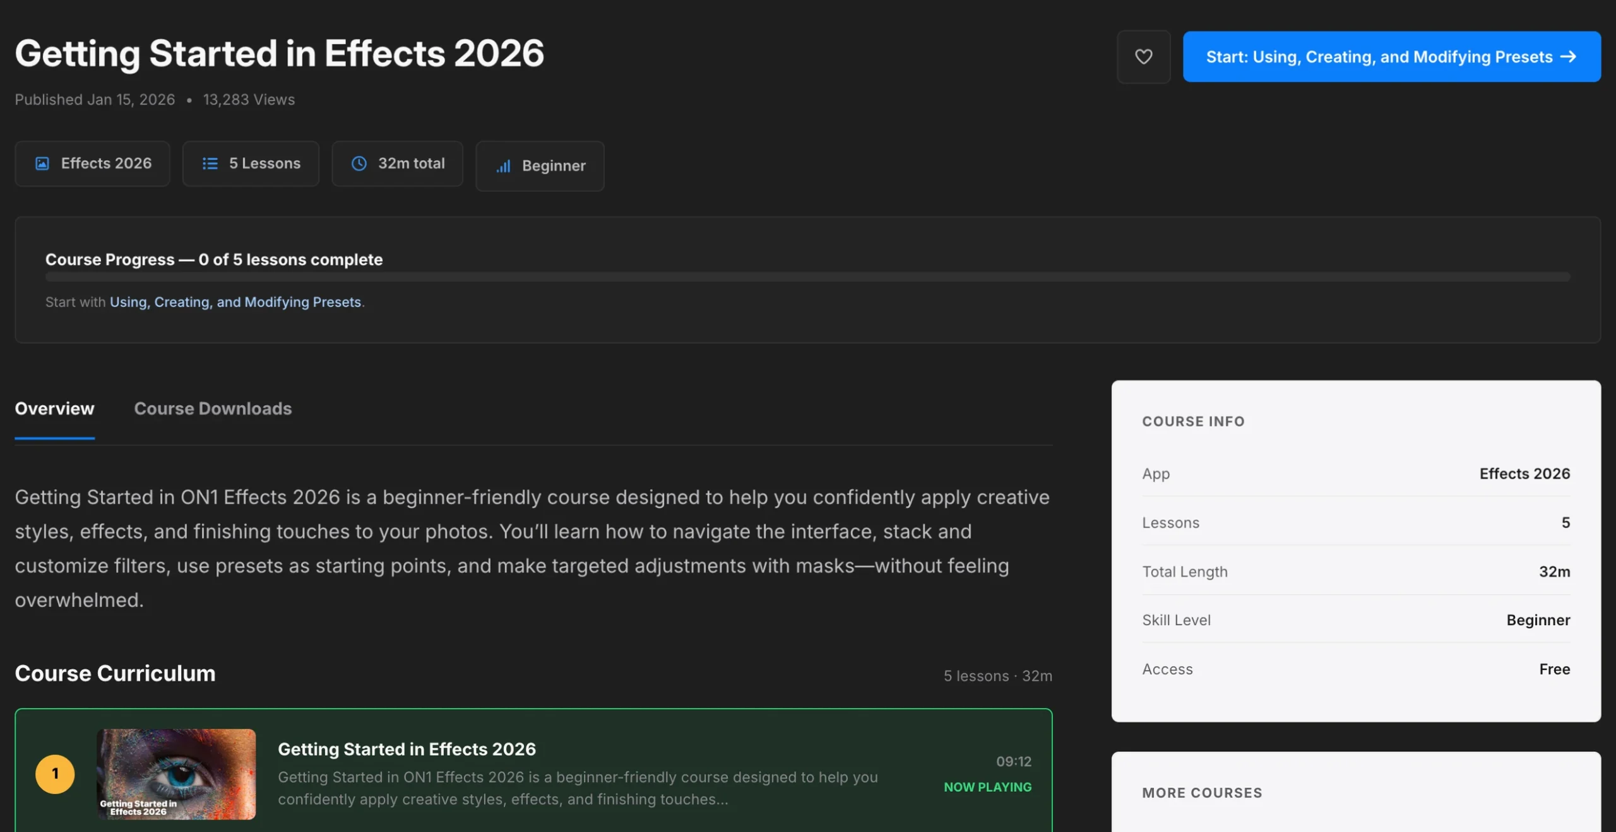The image size is (1616, 832).
Task: Click lesson 1 description snippet text
Action: tap(578, 788)
